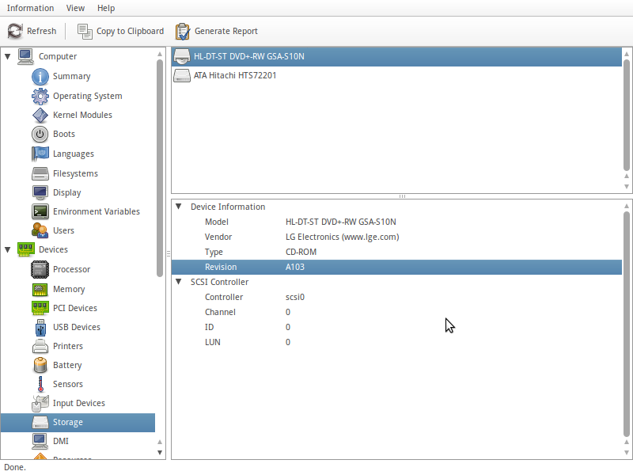Select the Model row value

[341, 222]
